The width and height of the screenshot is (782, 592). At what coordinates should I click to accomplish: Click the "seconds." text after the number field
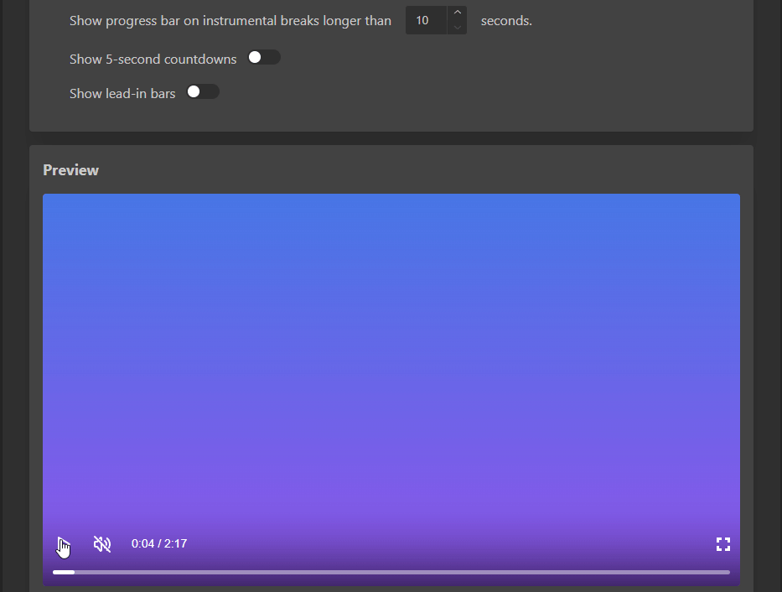point(506,21)
